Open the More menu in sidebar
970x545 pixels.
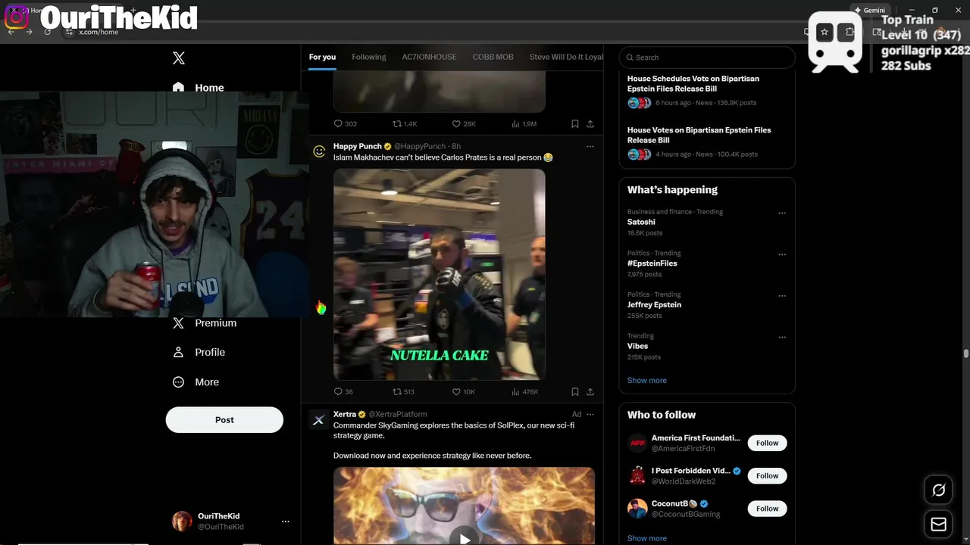click(x=196, y=382)
